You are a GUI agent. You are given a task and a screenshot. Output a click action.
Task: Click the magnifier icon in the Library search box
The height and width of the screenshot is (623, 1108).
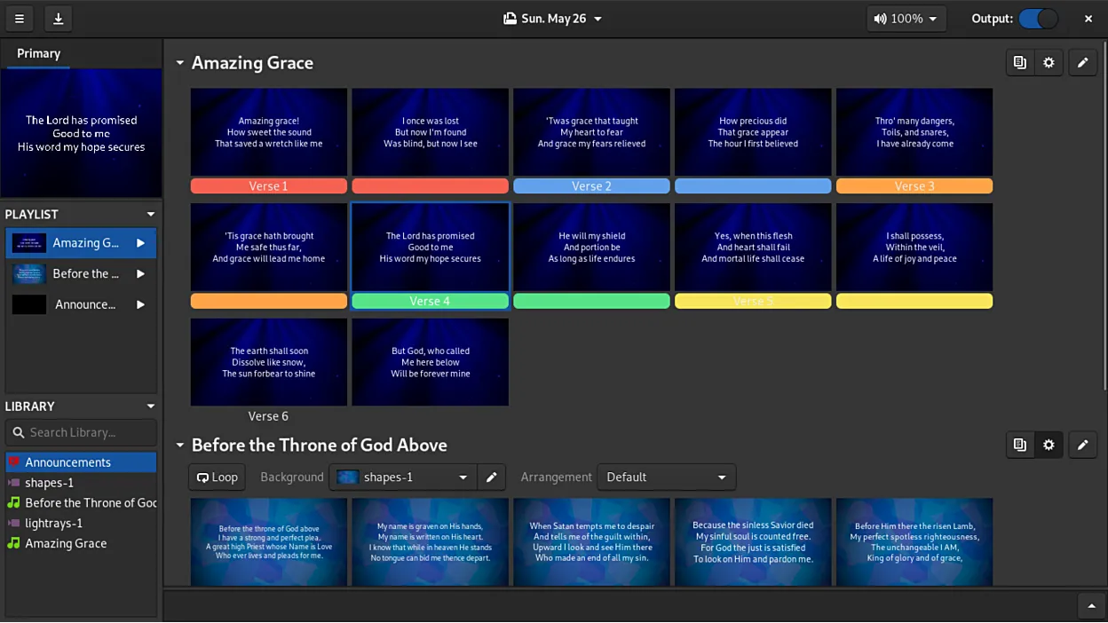tap(19, 432)
